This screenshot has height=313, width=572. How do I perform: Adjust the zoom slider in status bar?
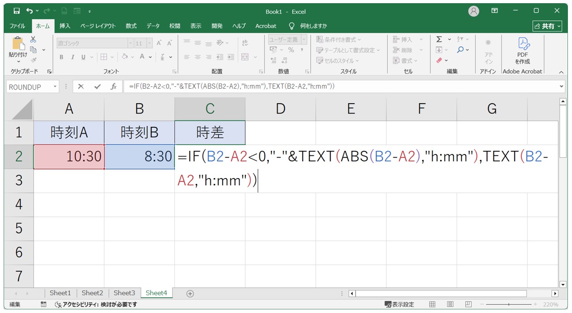click(509, 304)
